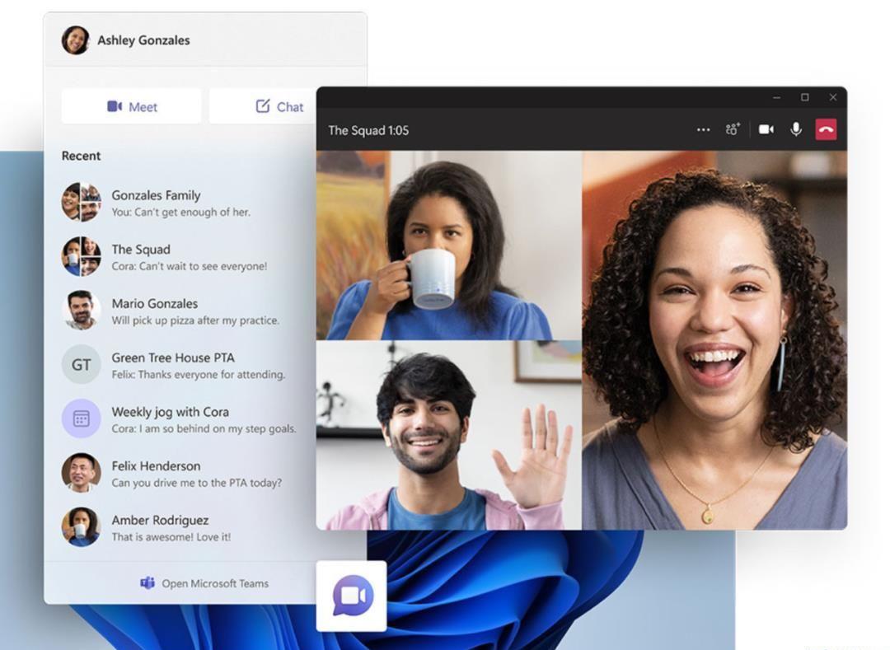Click the add participants icon in call

733,129
